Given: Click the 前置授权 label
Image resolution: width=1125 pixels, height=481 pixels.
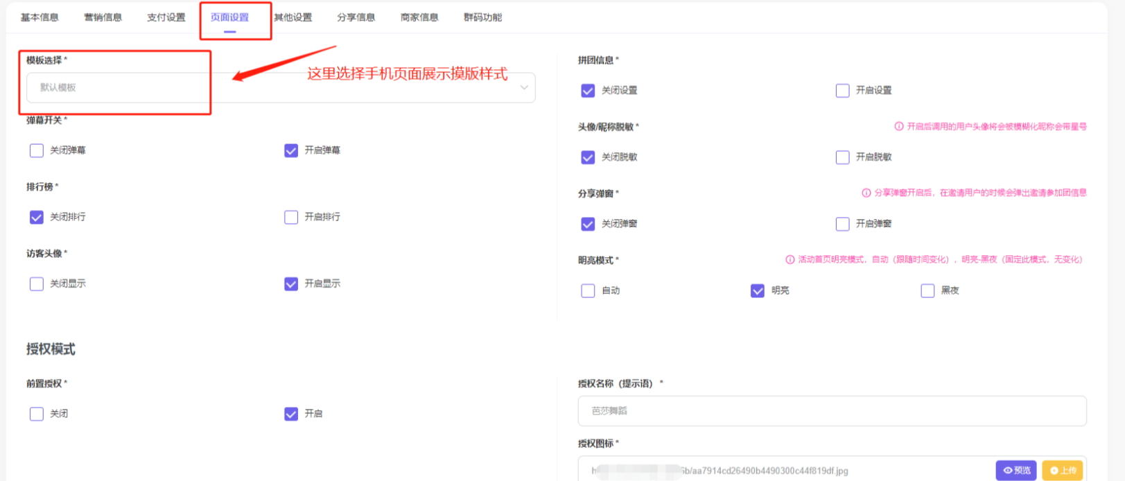Looking at the screenshot, I should tap(44, 384).
